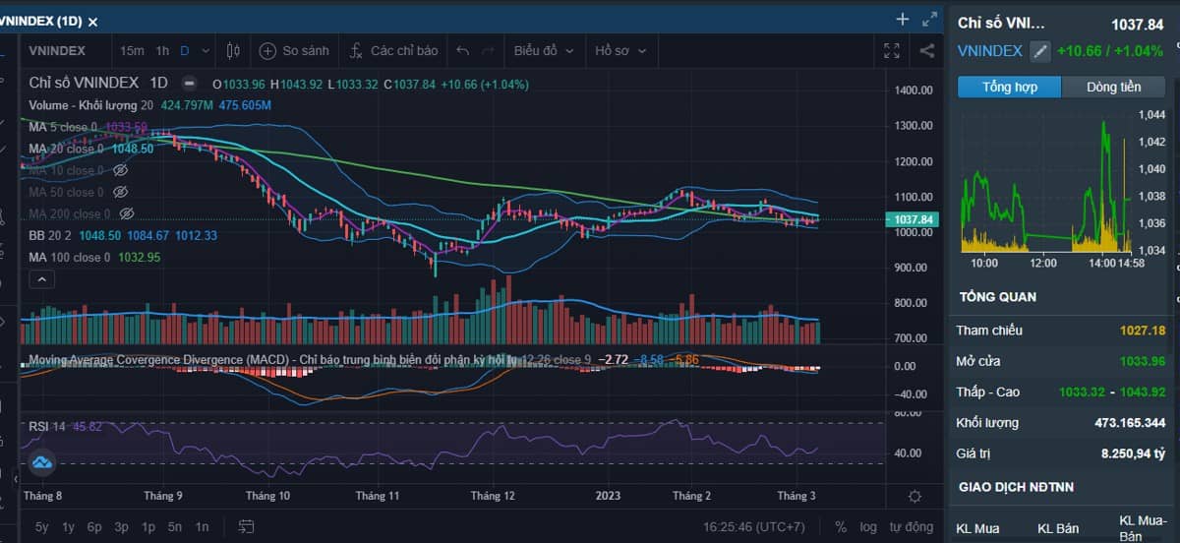Close the VNINDEX (1D) chart tab

click(92, 21)
